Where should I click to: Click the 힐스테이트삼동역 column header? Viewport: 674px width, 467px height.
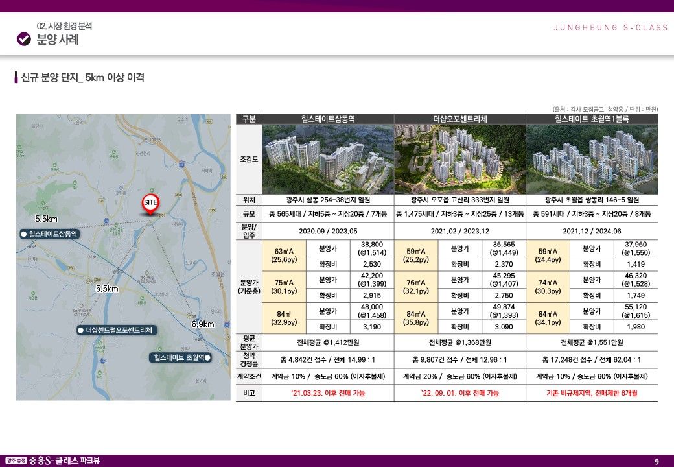(328, 119)
